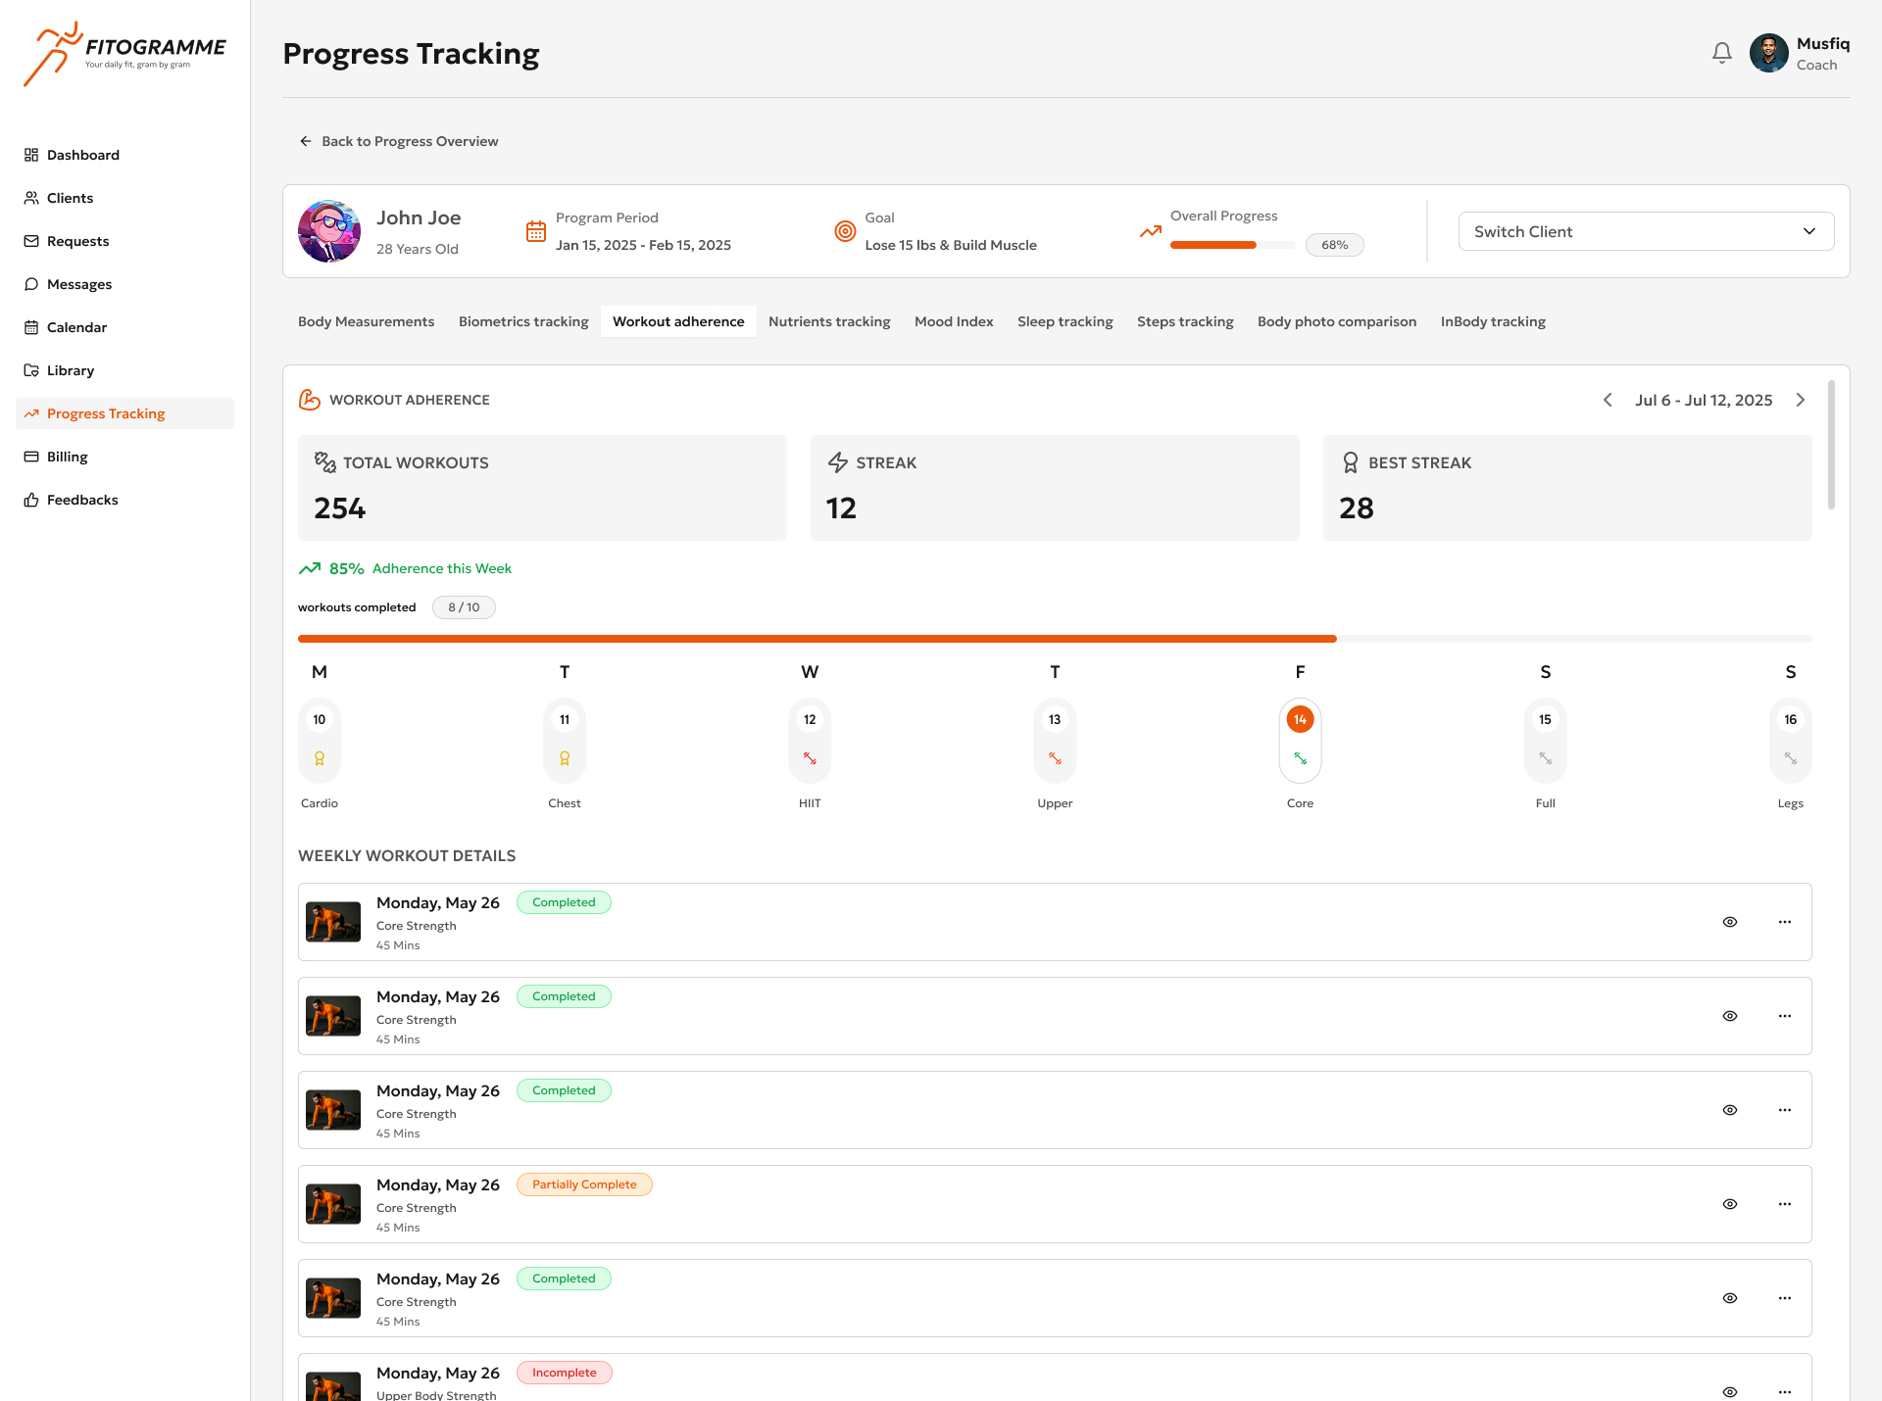The height and width of the screenshot is (1401, 1882).
Task: Open the Body Measurements tab
Action: (366, 321)
